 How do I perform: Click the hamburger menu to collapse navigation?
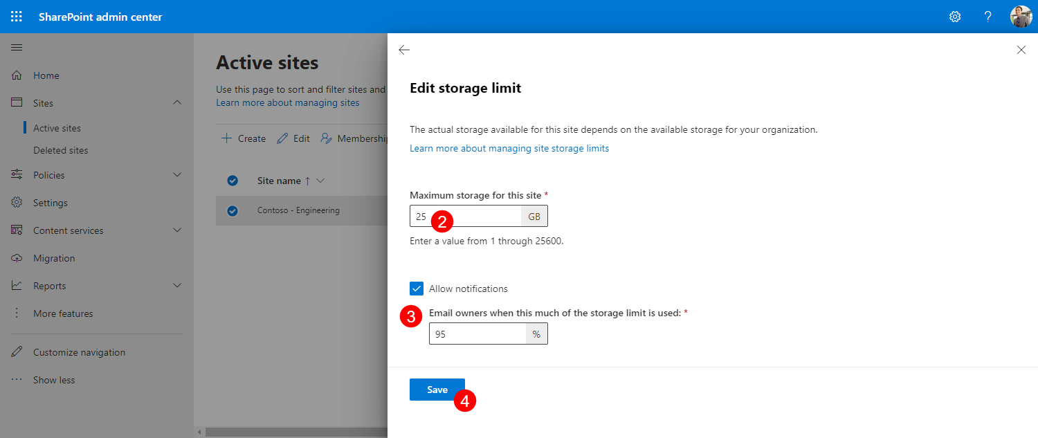pyautogui.click(x=17, y=47)
